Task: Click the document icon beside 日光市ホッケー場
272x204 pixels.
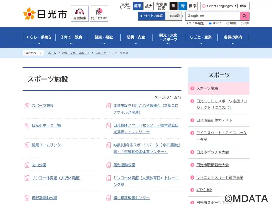Action: pos(27,125)
